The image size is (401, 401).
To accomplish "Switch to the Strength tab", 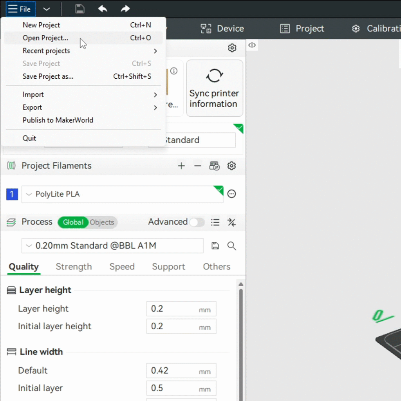I will pos(74,267).
